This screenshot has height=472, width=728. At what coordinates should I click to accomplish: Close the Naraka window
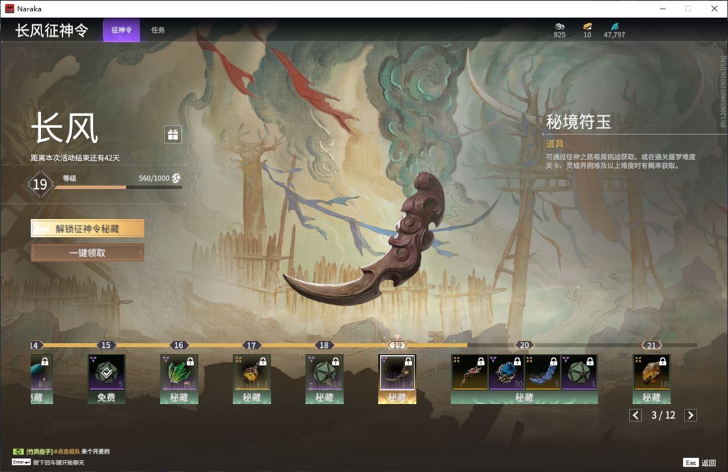[715, 9]
